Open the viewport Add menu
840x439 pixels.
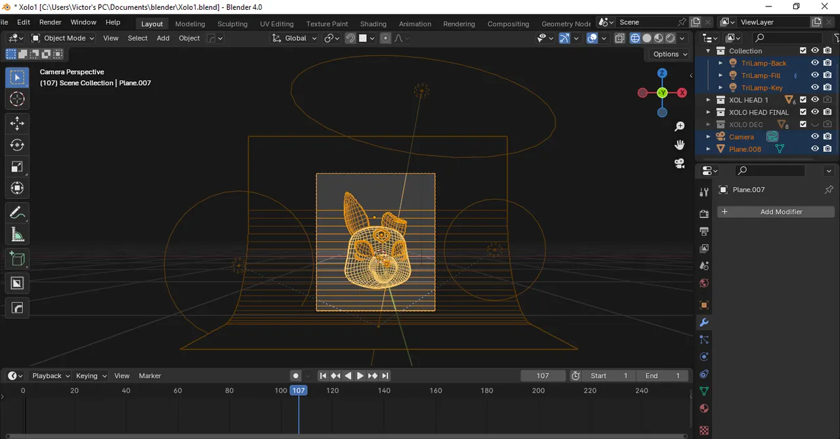(163, 38)
